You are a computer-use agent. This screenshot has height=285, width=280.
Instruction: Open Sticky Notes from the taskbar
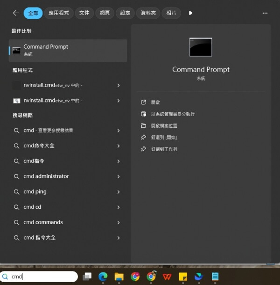coord(183,277)
